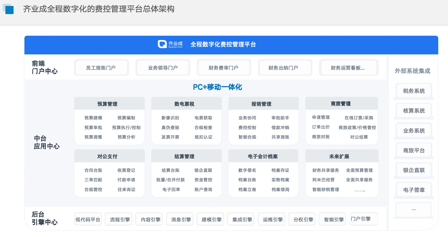Click the 预算建模 item

tap(93, 118)
